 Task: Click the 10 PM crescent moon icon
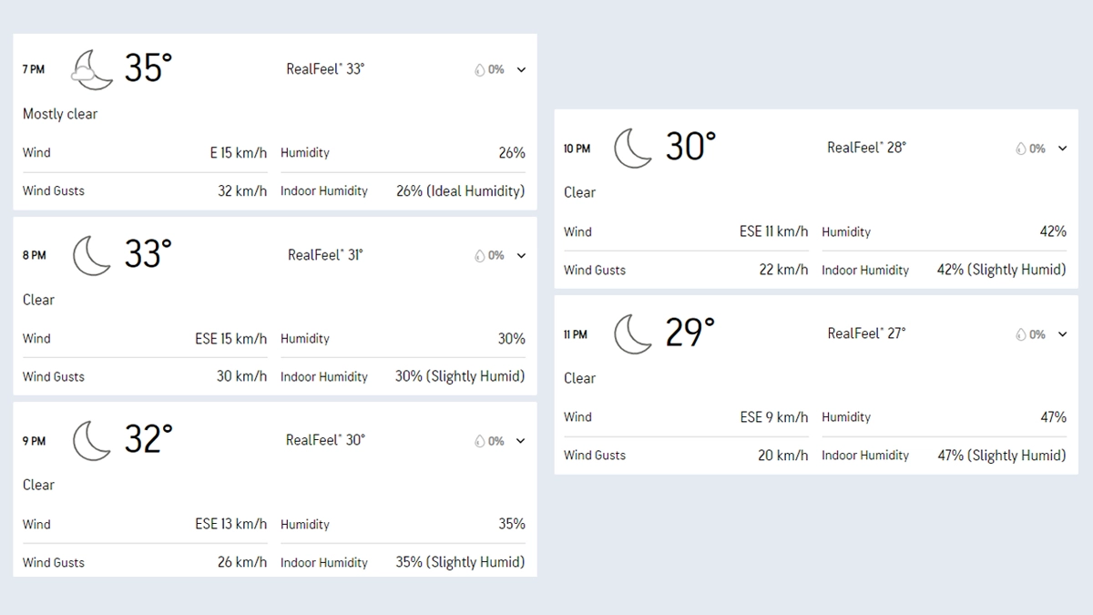pos(633,149)
